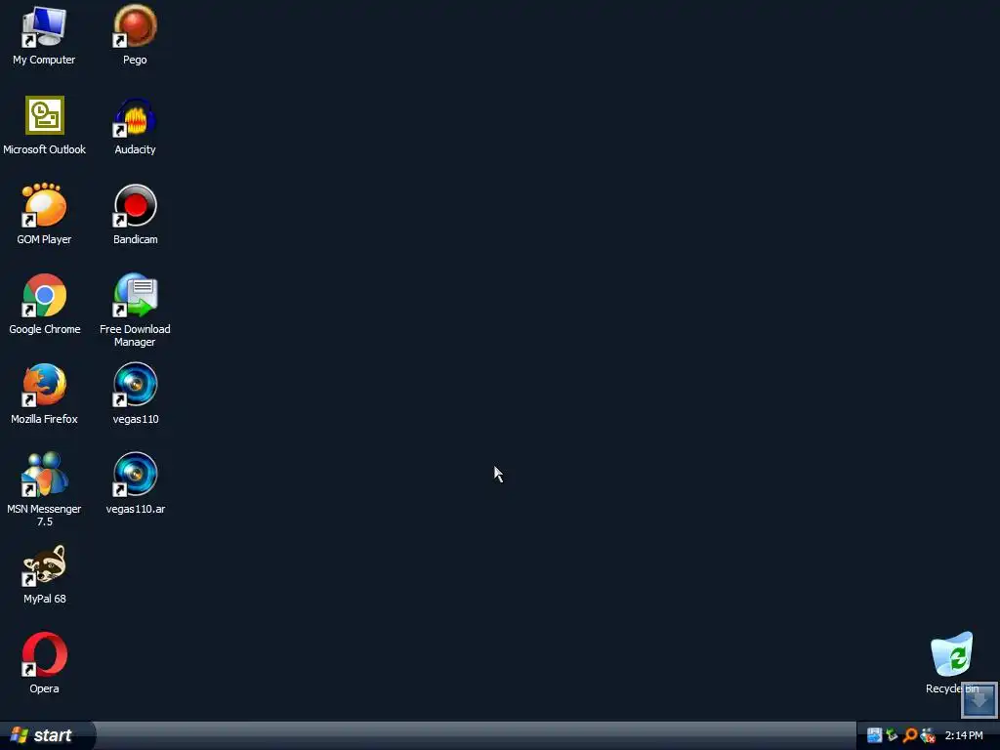Click the blue download arrow floating box
Viewport: 1000px width, 750px height.
pos(979,700)
